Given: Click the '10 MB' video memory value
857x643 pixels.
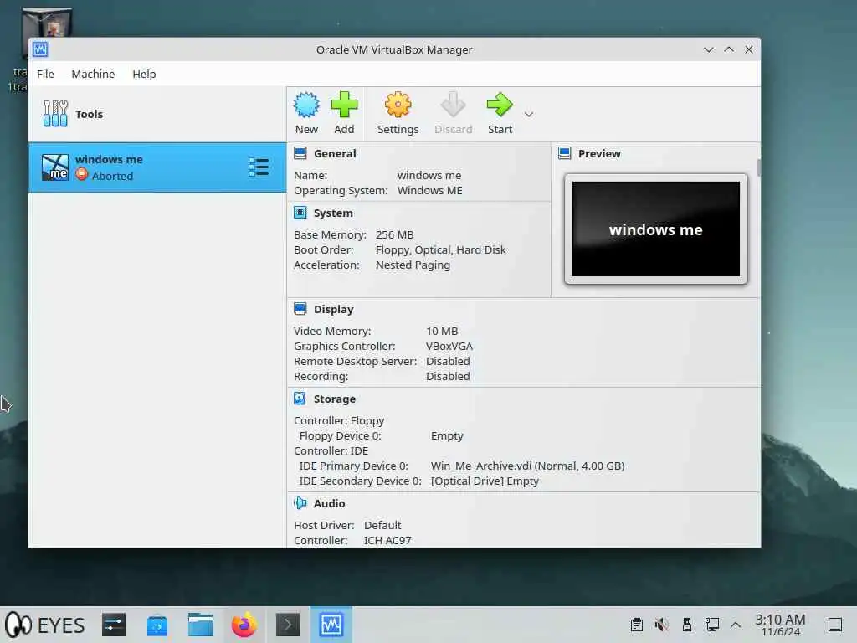Looking at the screenshot, I should point(442,331).
